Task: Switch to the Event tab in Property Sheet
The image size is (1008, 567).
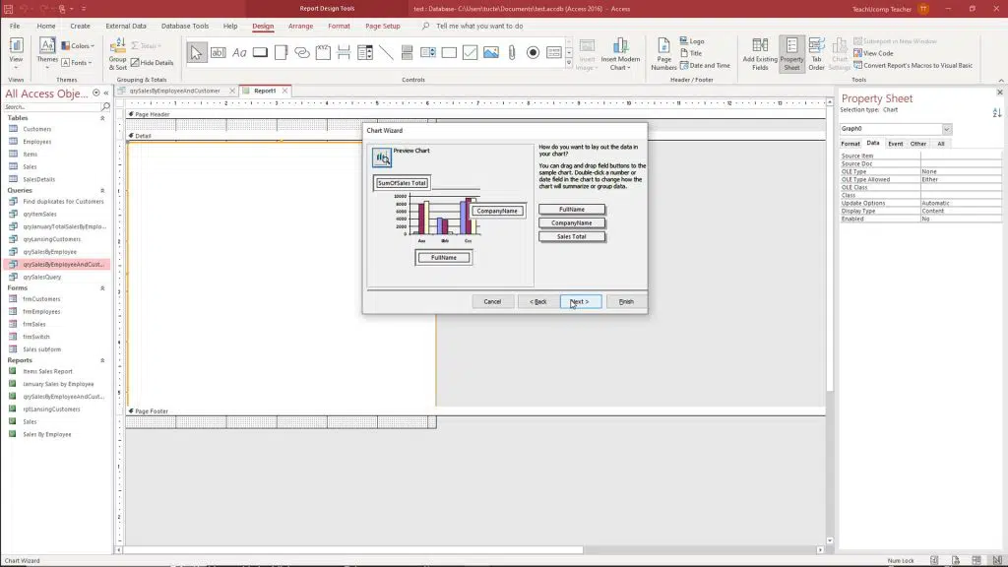Action: pyautogui.click(x=896, y=144)
